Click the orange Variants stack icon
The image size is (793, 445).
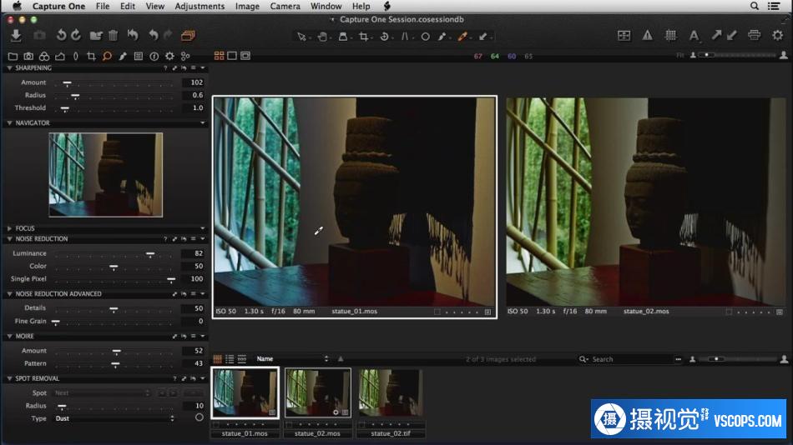point(188,35)
